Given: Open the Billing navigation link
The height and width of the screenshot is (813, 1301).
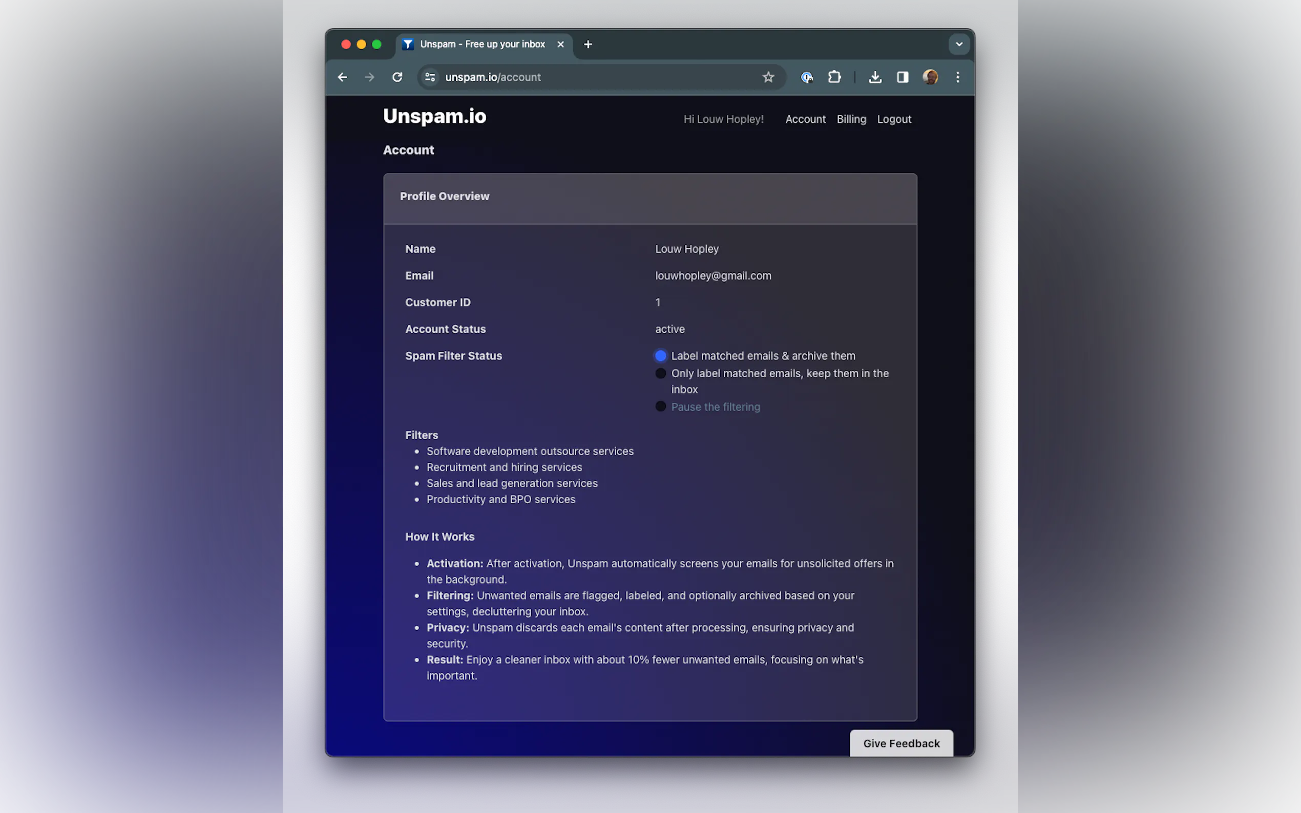Looking at the screenshot, I should click(x=851, y=119).
